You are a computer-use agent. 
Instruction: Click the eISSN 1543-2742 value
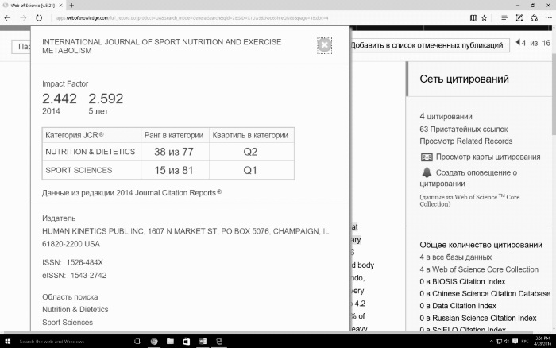pos(88,275)
